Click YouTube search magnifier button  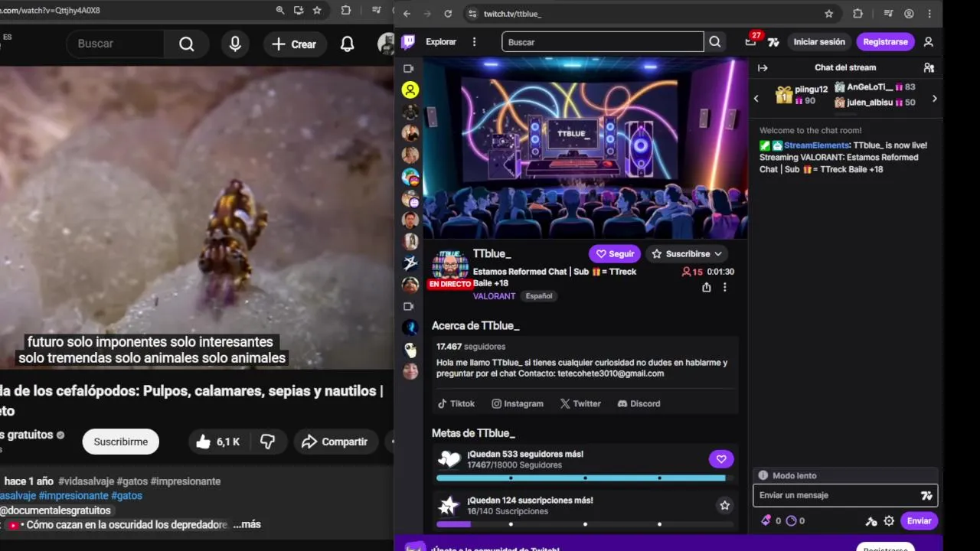(187, 44)
